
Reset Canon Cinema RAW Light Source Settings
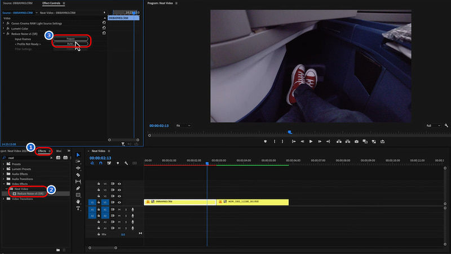click(104, 22)
